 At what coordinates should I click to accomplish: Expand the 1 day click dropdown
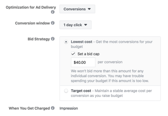pyautogui.click(x=75, y=25)
